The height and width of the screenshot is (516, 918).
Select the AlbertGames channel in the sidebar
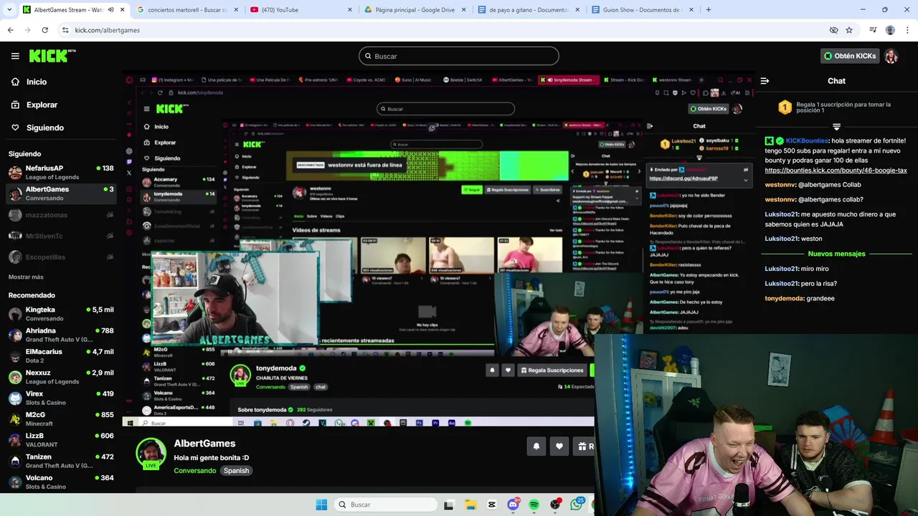click(x=61, y=193)
